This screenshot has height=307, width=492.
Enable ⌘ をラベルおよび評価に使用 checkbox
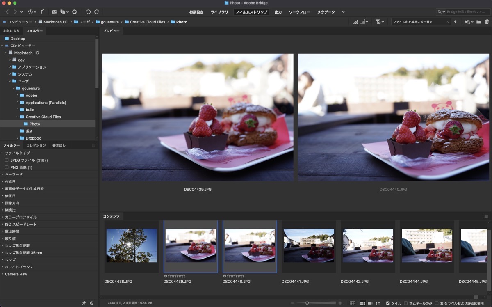[x=437, y=303]
